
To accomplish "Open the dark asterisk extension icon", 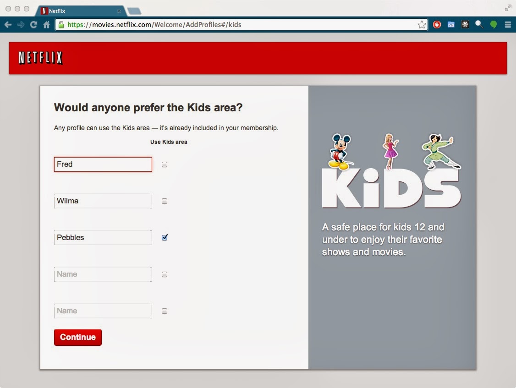I will click(x=465, y=25).
